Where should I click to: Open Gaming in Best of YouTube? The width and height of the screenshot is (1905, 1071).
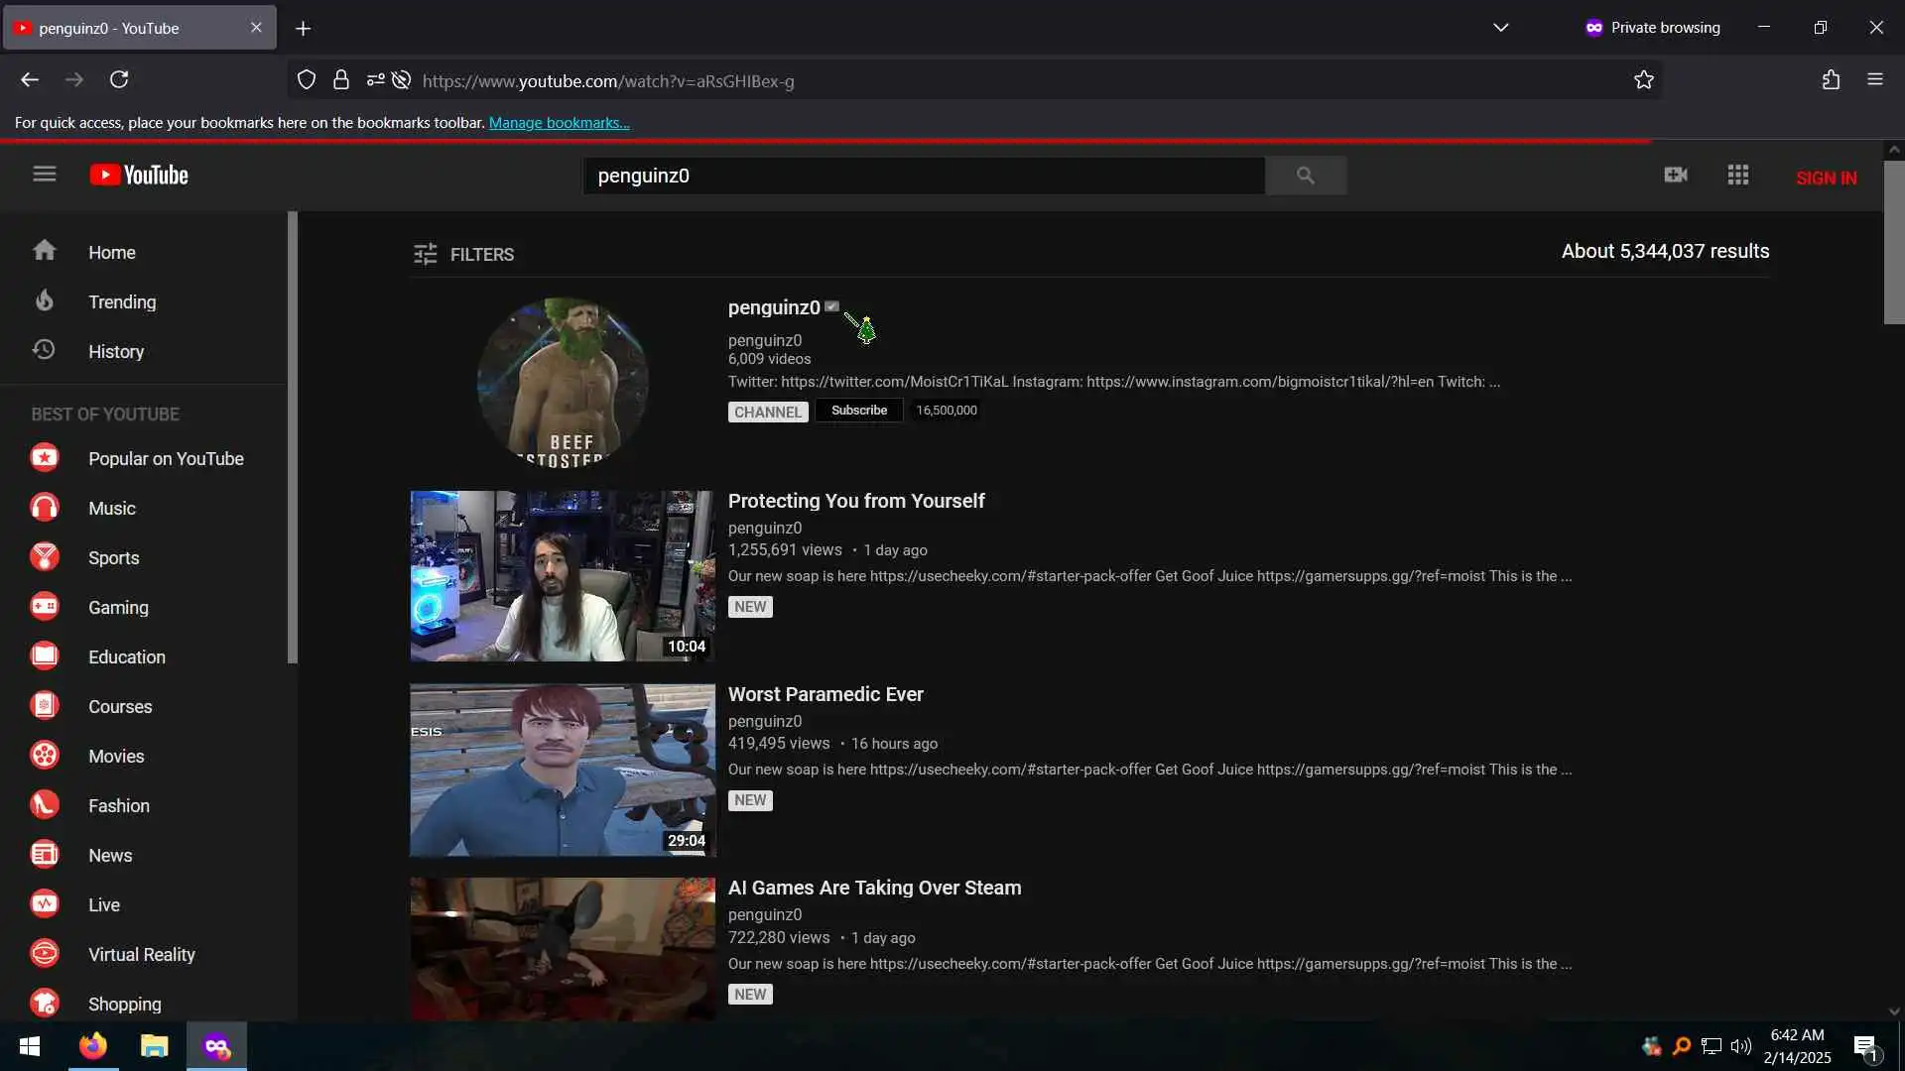click(117, 608)
